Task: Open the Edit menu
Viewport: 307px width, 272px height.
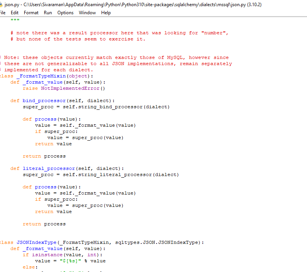Action: click(x=15, y=13)
